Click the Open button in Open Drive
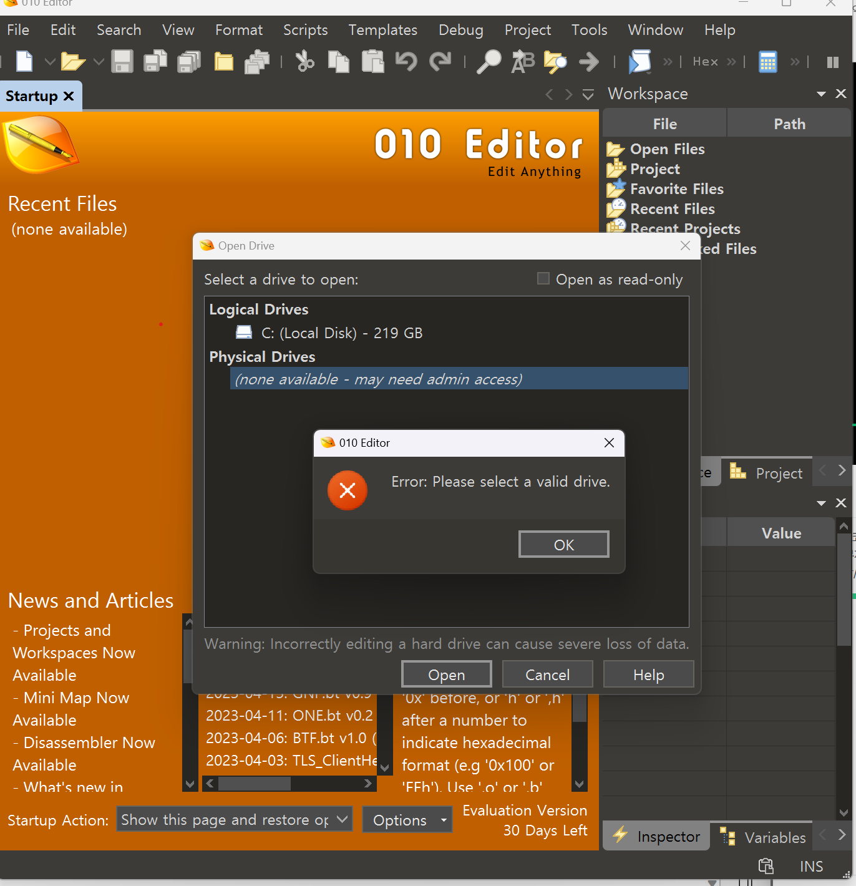The width and height of the screenshot is (856, 886). 447,674
